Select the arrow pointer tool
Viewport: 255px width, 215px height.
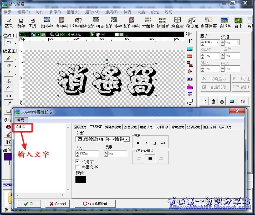[x=92, y=35]
